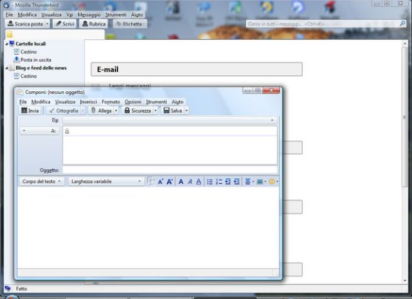The image size is (412, 299).
Task: Open the Messaggio menu in Thunderbird
Action: 89,14
